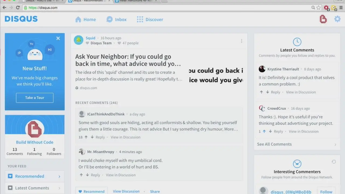
Task: Click the Share link under the post
Action: (x=155, y=191)
